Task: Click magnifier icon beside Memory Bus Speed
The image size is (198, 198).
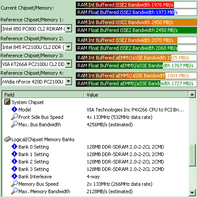Action: [14, 184]
